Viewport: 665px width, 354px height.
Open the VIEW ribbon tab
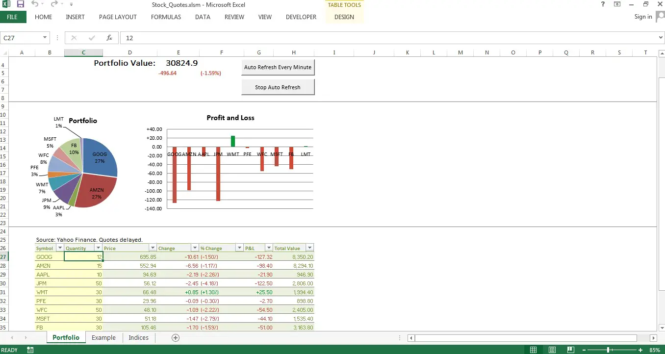click(x=265, y=17)
